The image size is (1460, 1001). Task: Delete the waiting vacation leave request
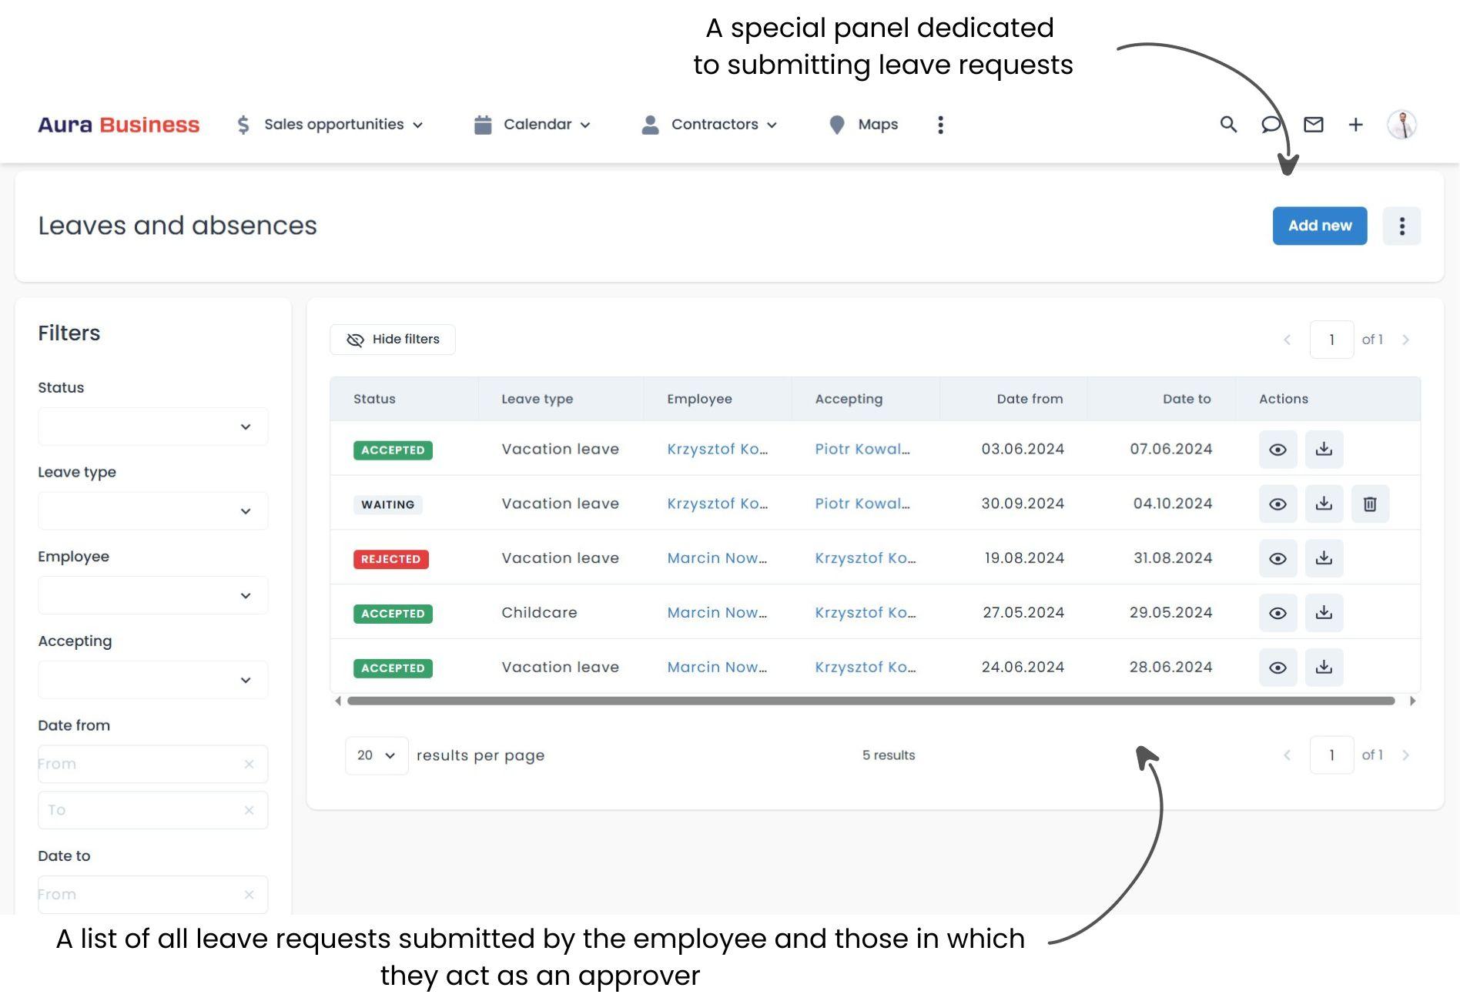[x=1371, y=504]
